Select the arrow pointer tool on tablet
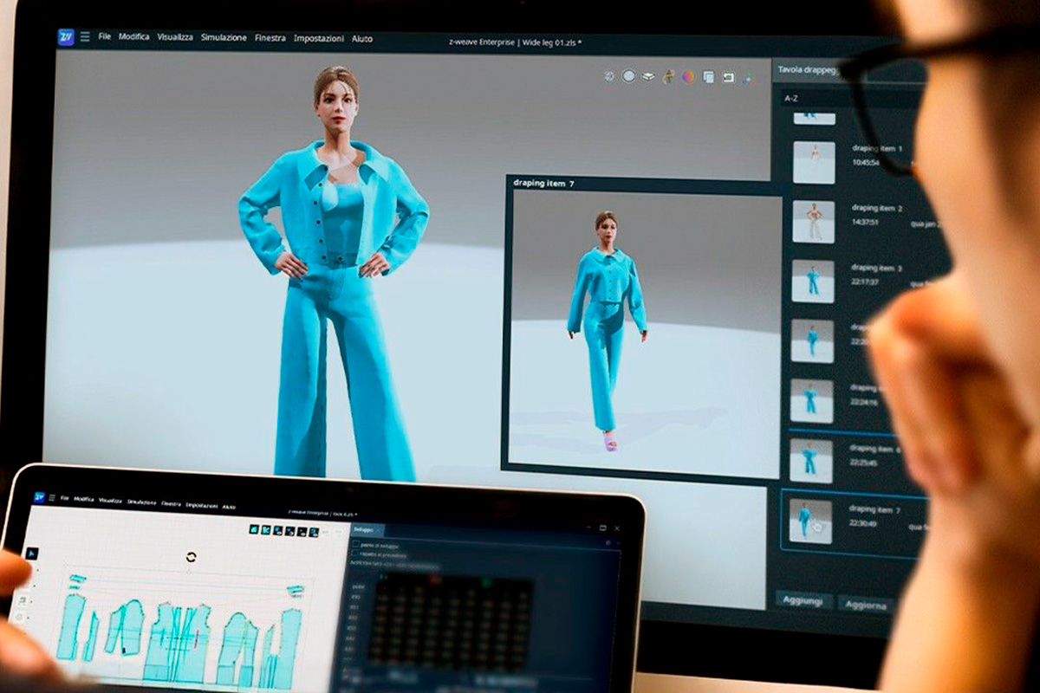The image size is (1040, 693). click(x=32, y=553)
